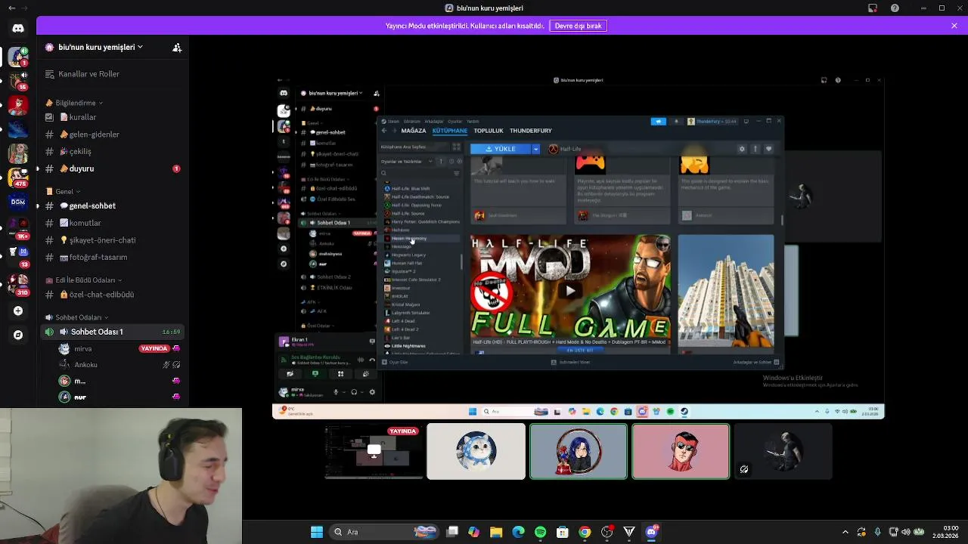The height and width of the screenshot is (544, 968).
Task: Collapse the Edi İle Büdü Odaları category
Action: click(x=84, y=280)
